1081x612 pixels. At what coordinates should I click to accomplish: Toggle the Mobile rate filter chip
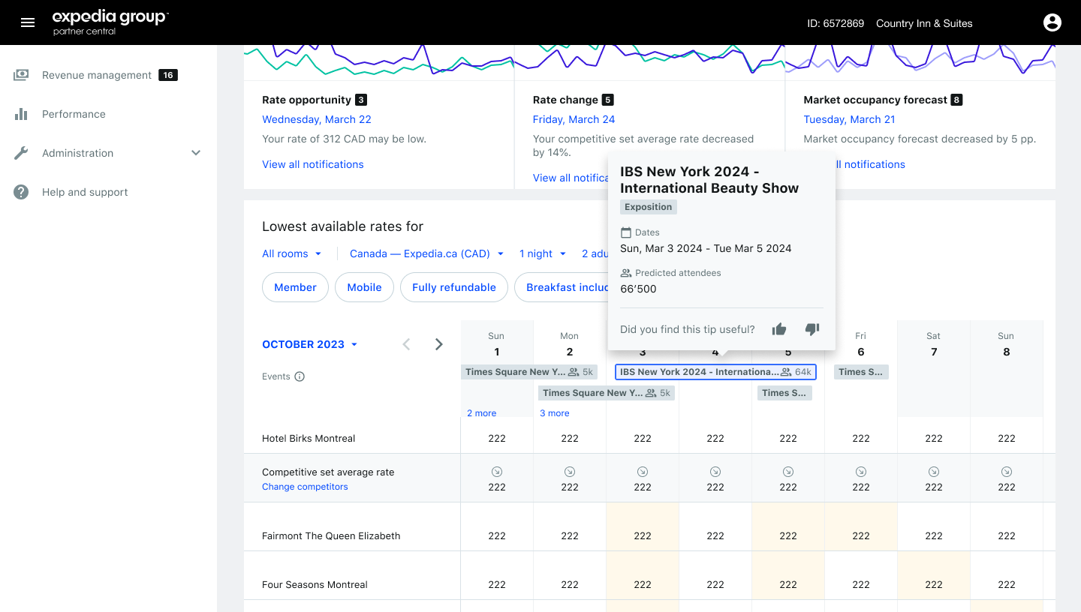pyautogui.click(x=364, y=287)
